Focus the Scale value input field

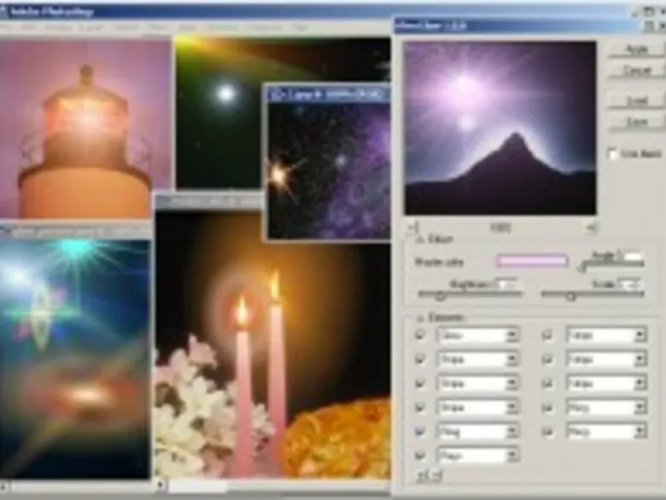pos(629,283)
